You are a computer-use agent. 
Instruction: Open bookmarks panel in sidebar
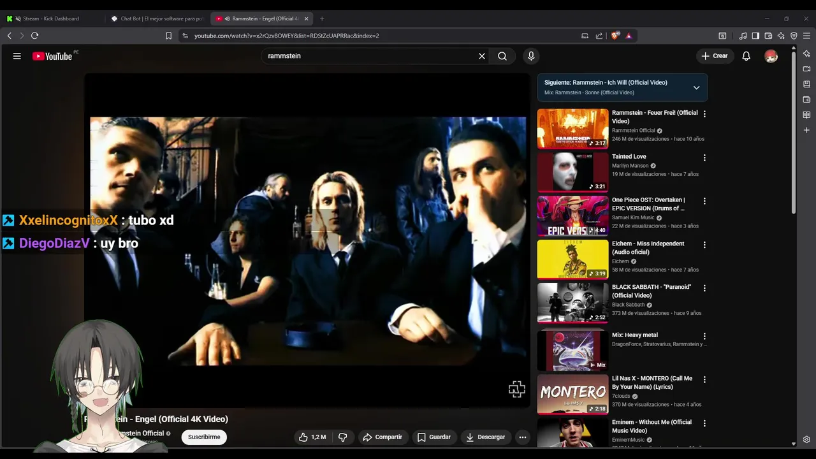(x=806, y=84)
